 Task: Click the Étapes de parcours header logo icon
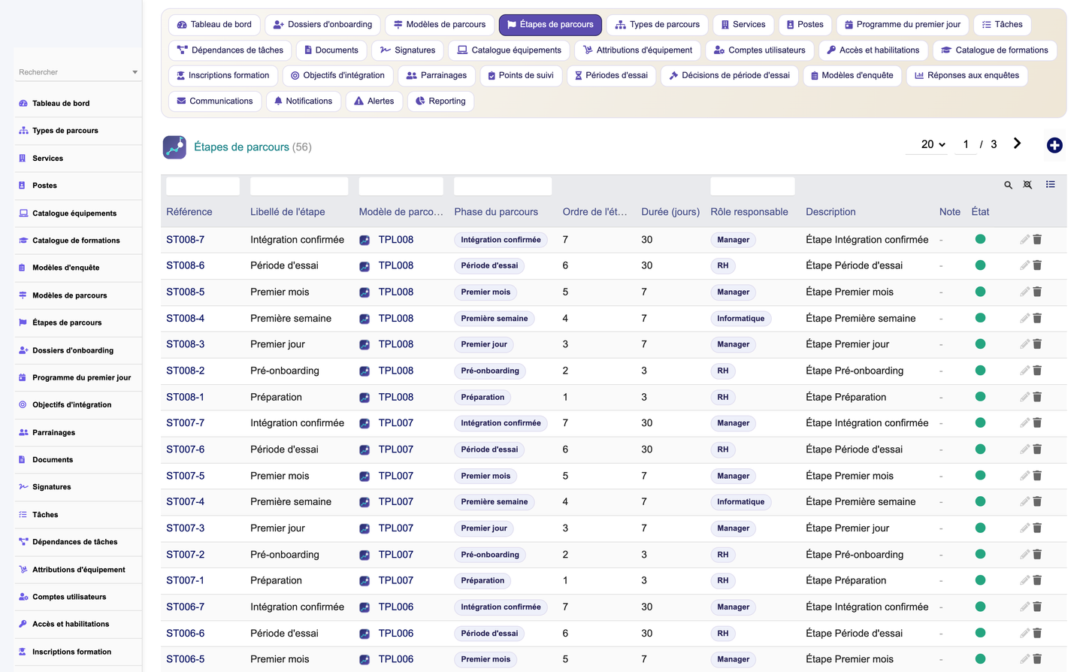[174, 147]
